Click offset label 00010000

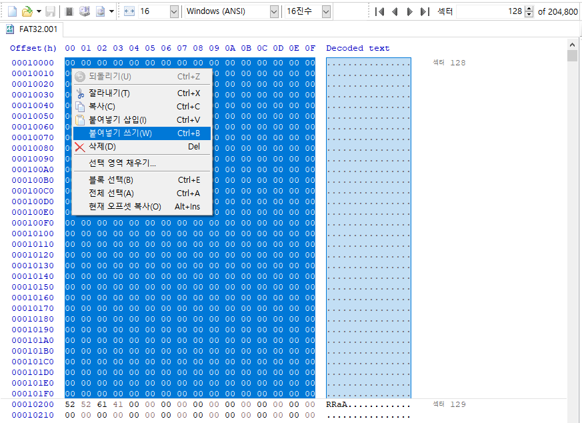coord(33,63)
